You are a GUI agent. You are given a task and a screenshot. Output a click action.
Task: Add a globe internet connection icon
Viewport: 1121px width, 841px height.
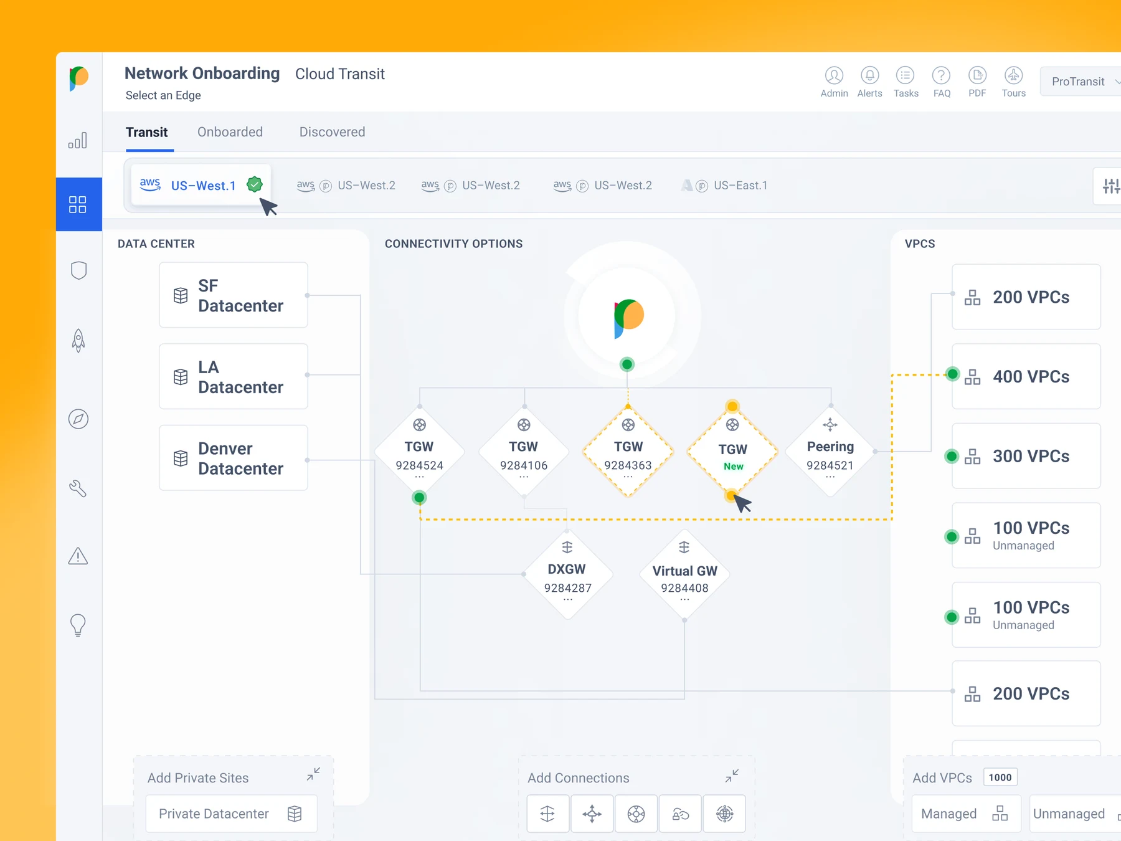pyautogui.click(x=724, y=814)
